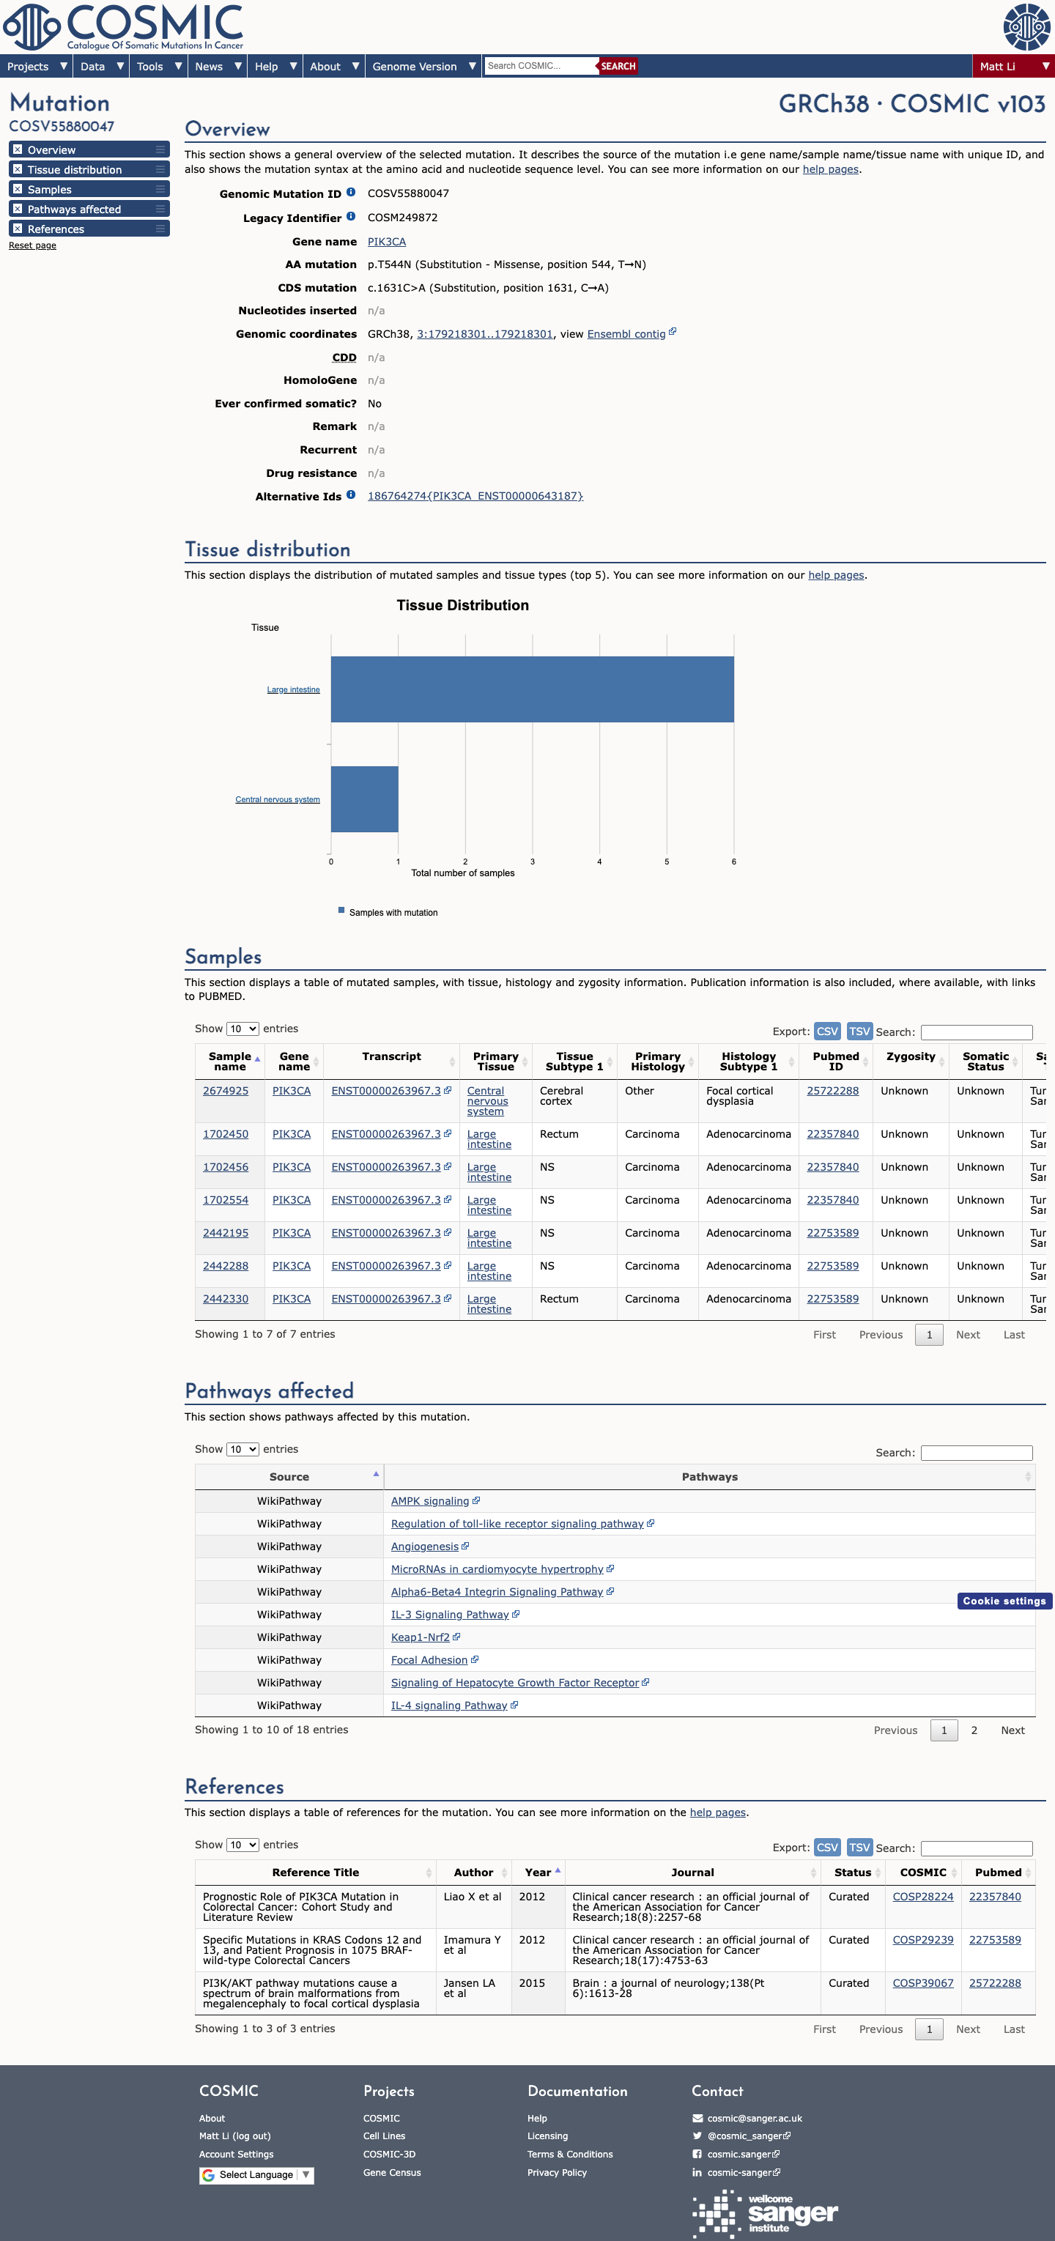Viewport: 1055px width, 2241px height.
Task: Open the PIK3CA gene name link in Overview
Action: coord(386,242)
